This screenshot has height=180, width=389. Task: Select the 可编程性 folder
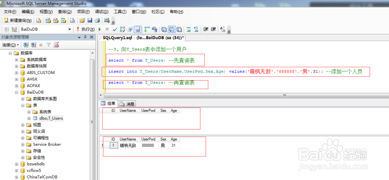[x=41, y=138]
